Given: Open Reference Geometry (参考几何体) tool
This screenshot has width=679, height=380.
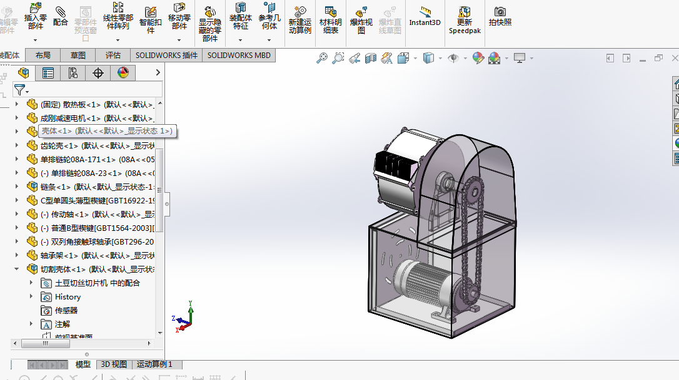Looking at the screenshot, I should point(269,16).
